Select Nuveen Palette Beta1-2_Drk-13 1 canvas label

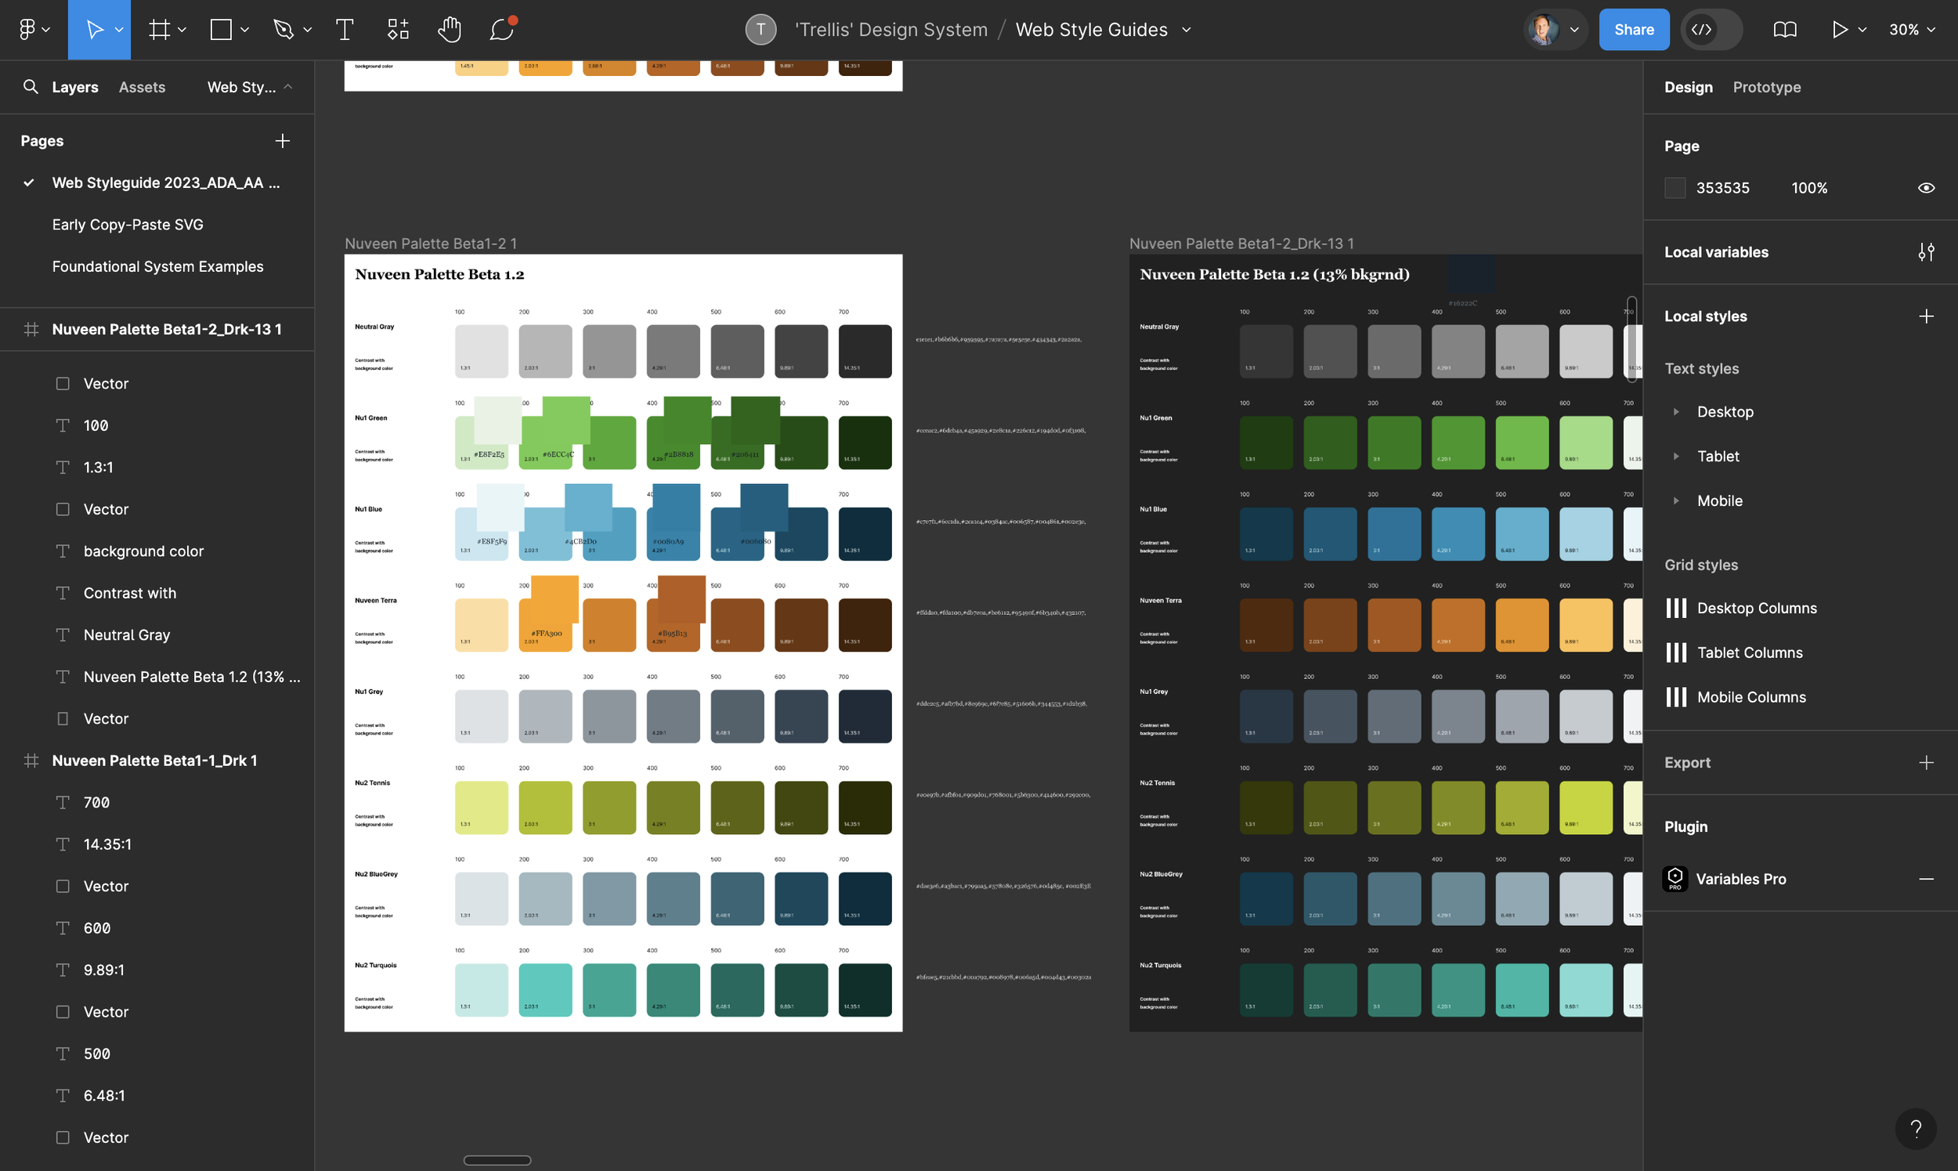(x=1241, y=244)
